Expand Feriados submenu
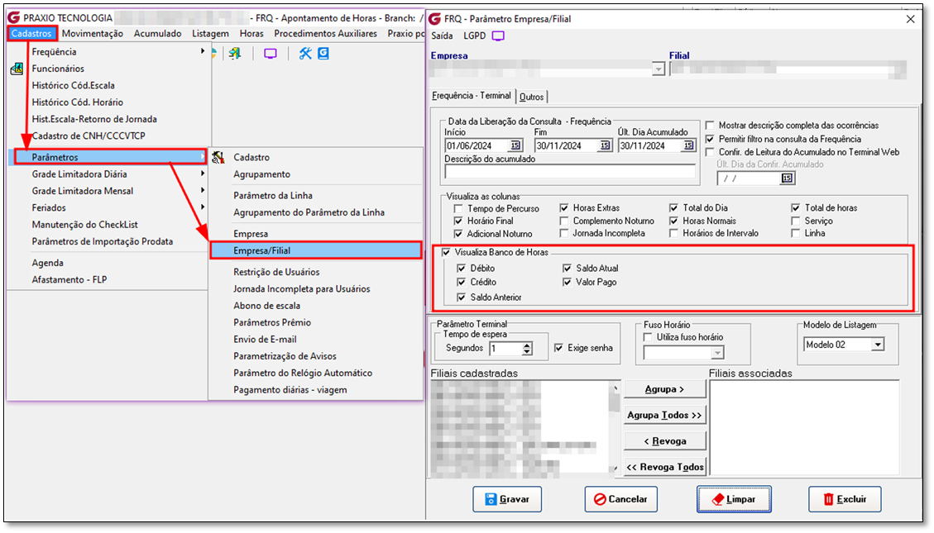Screen dimensions: 934x533 203,207
